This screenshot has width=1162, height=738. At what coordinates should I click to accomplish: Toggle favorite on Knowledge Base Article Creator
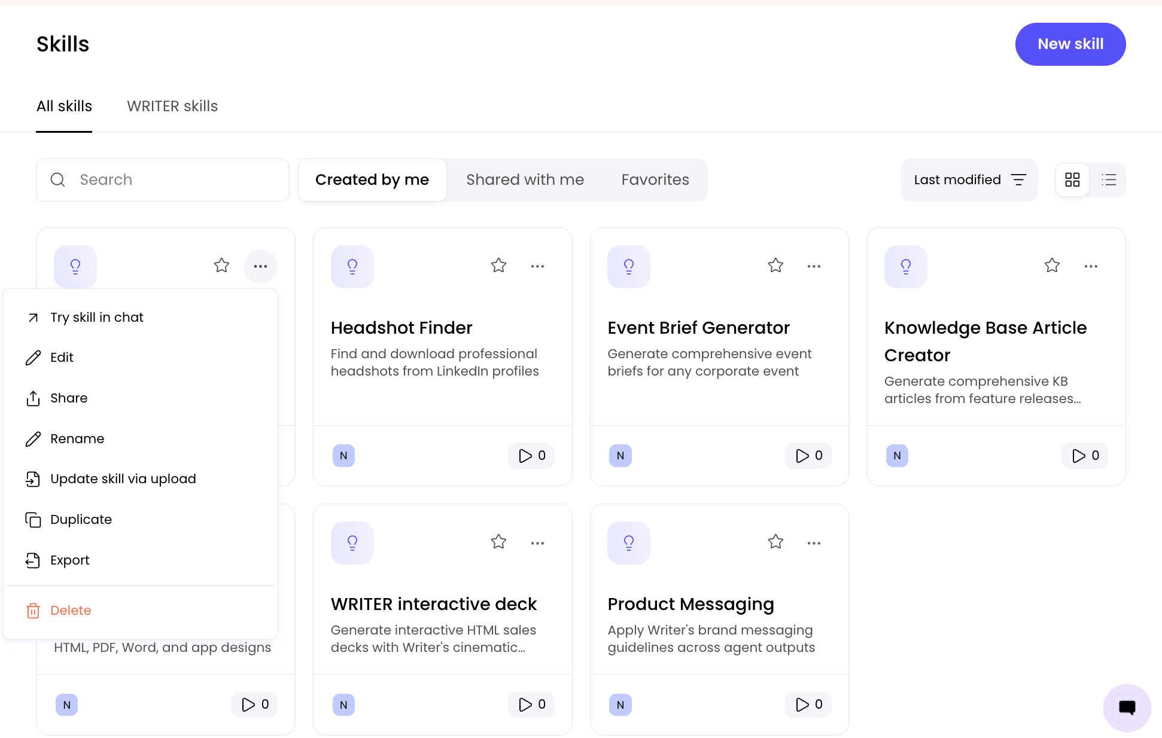coord(1052,266)
